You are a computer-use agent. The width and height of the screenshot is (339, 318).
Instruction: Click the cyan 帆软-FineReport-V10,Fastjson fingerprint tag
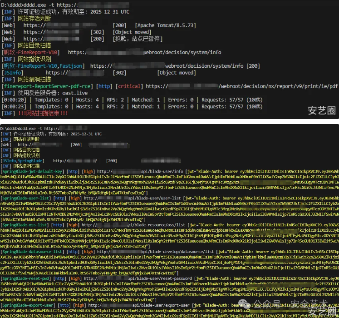tap(43, 66)
